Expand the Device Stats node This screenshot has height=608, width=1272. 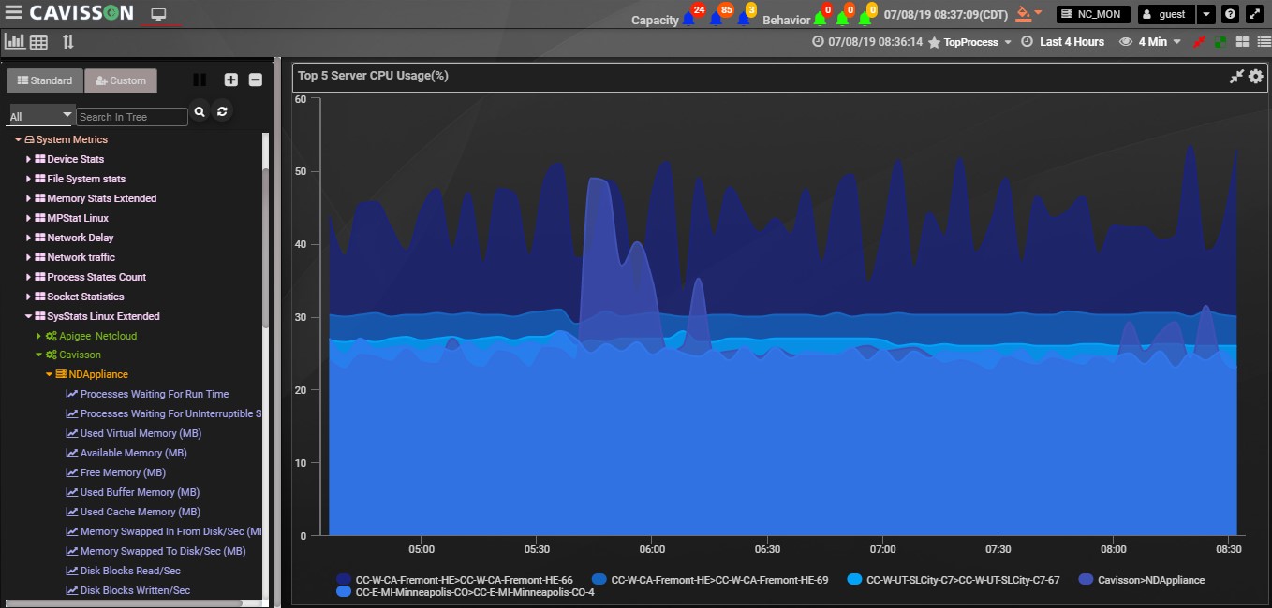pyautogui.click(x=29, y=159)
